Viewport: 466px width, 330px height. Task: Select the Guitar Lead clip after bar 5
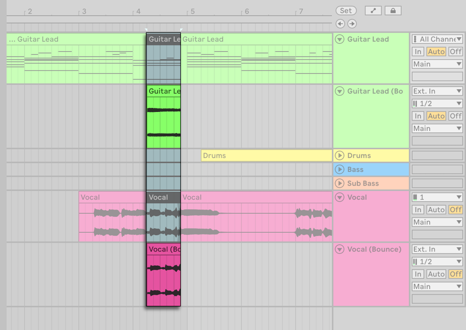pos(256,58)
